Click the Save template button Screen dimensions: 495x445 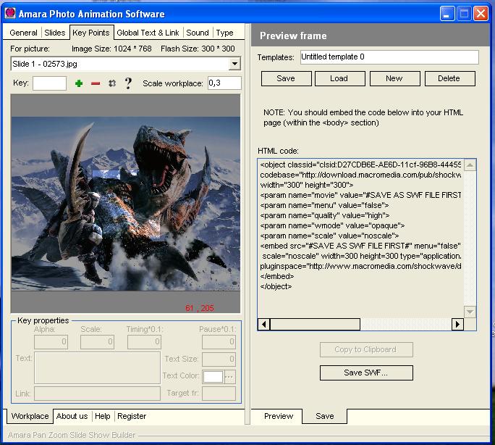(x=286, y=78)
